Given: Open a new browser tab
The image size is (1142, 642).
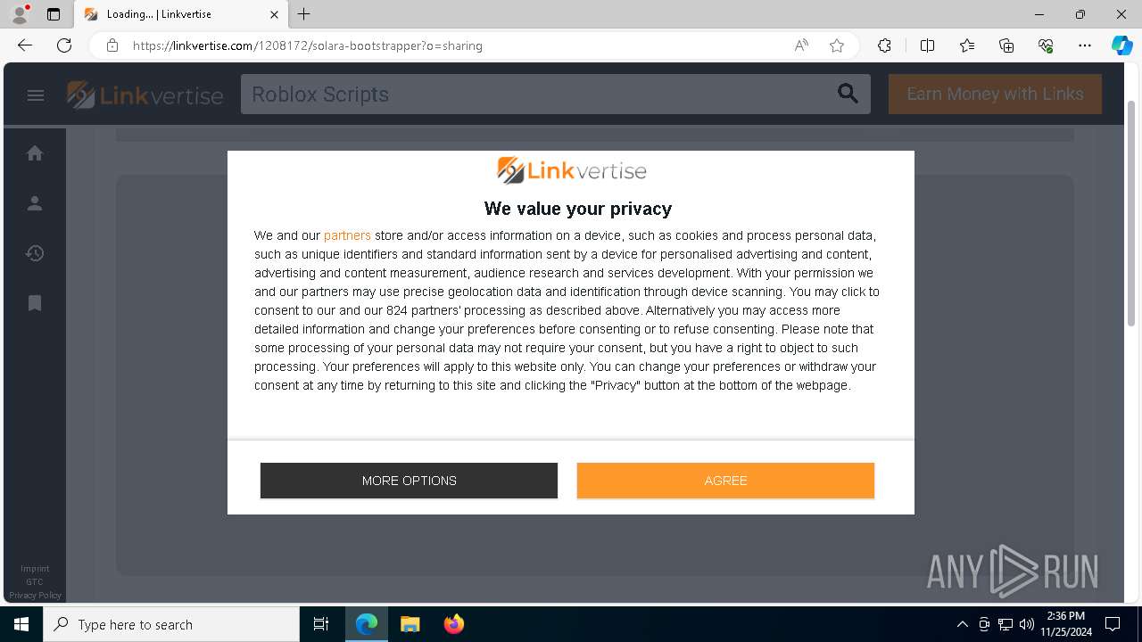Looking at the screenshot, I should (x=304, y=14).
